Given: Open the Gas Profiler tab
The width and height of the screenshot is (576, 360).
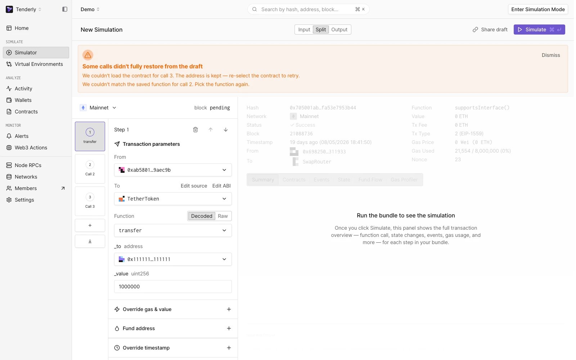Looking at the screenshot, I should click(x=404, y=180).
